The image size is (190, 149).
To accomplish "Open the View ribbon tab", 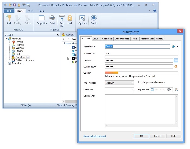I will point(31,11).
